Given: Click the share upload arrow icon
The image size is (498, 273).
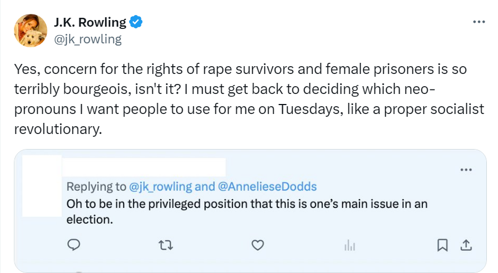Looking at the screenshot, I should pos(467,245).
